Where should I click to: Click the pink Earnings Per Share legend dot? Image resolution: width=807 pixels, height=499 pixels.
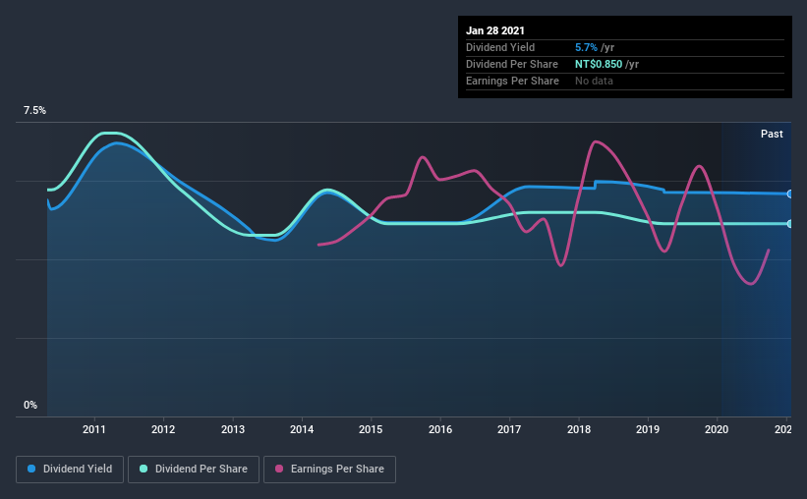click(279, 469)
